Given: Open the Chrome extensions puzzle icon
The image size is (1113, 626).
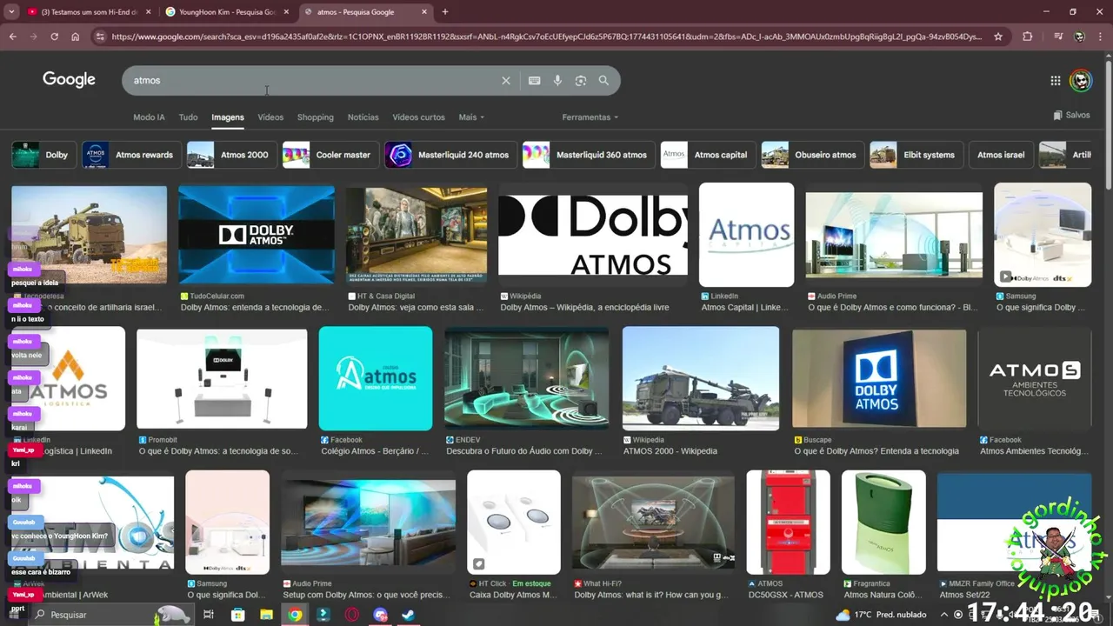Looking at the screenshot, I should pyautogui.click(x=1028, y=37).
